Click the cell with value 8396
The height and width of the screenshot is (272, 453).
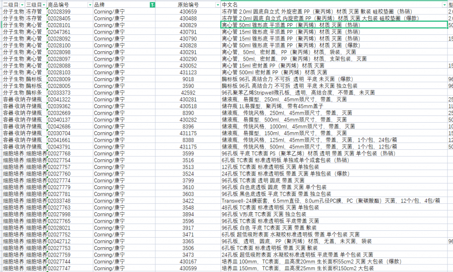188,126
